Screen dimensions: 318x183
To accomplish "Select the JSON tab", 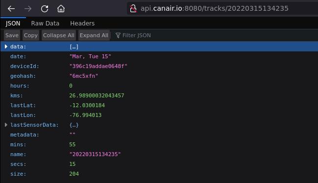I will (13, 23).
